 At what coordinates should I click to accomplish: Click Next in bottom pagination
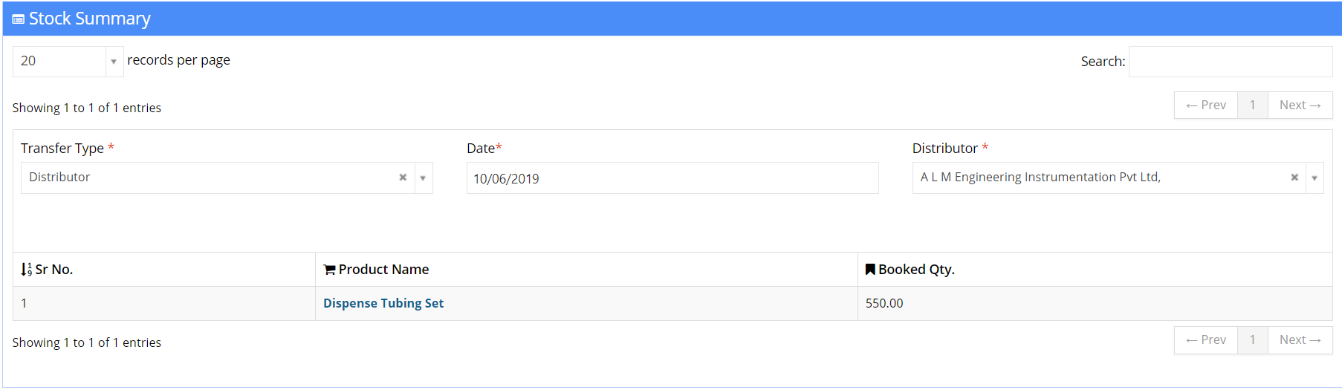1300,340
